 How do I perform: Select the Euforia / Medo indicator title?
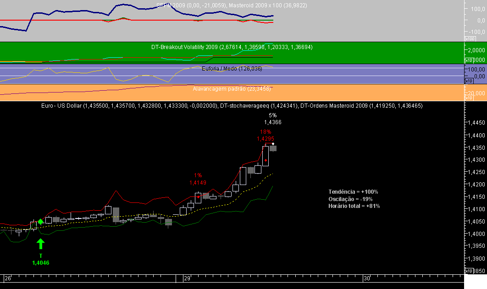click(232, 69)
